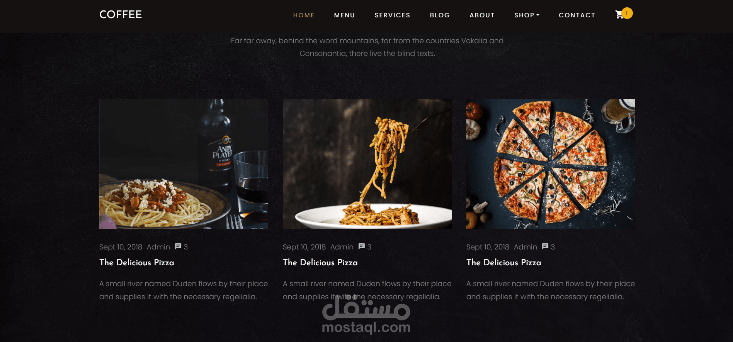733x342 pixels.
Task: Click Admin author link of middle post
Action: 342,247
